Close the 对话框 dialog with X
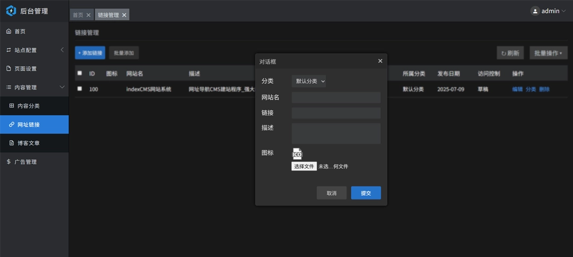The height and width of the screenshot is (257, 573). [x=380, y=61]
